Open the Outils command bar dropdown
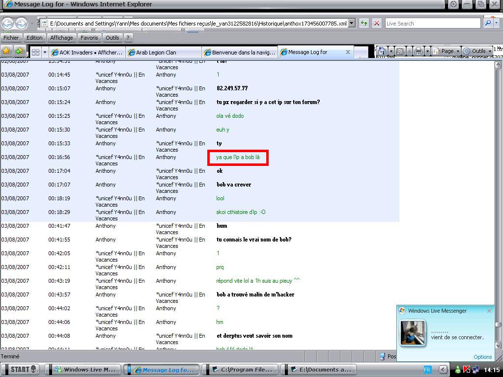Image resolution: width=503 pixels, height=377 pixels. pos(477,51)
